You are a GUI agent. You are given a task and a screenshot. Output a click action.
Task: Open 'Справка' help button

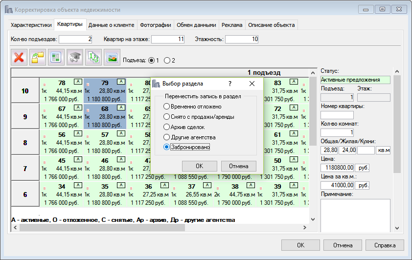coord(385,245)
